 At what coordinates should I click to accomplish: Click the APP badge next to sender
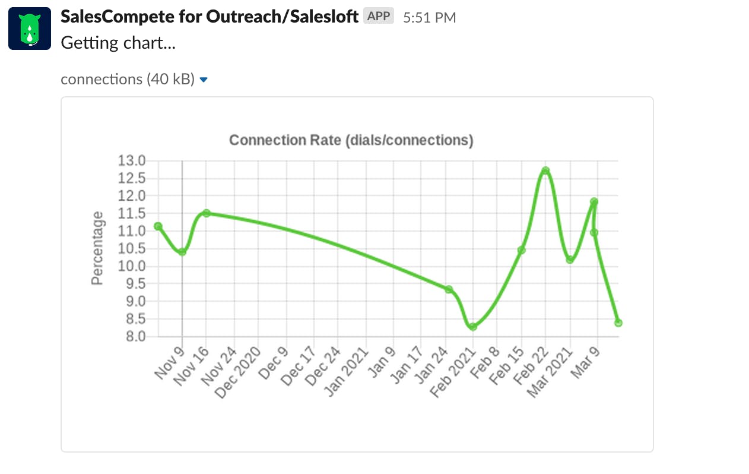tap(379, 17)
